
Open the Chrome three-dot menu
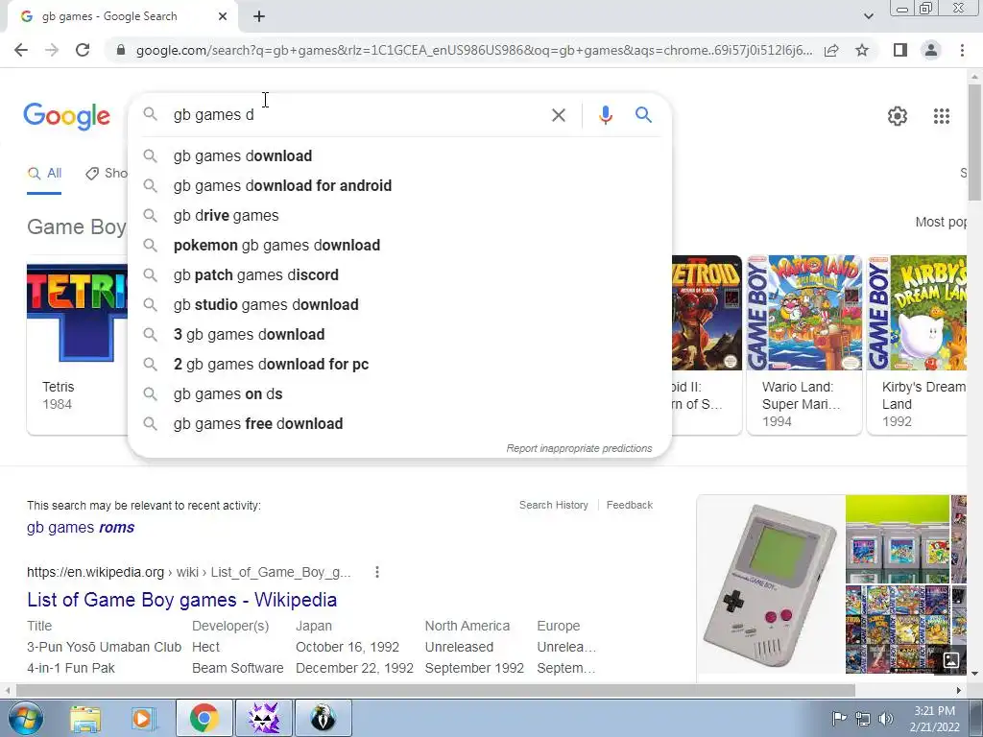962,50
